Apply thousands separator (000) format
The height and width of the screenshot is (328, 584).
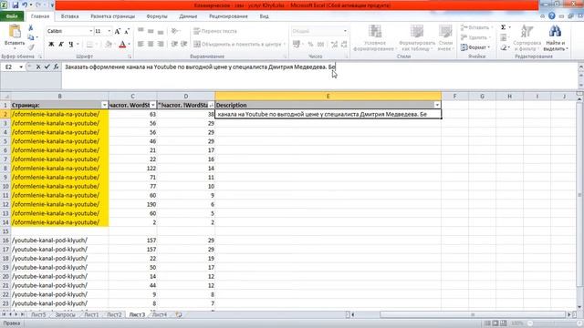[320, 45]
